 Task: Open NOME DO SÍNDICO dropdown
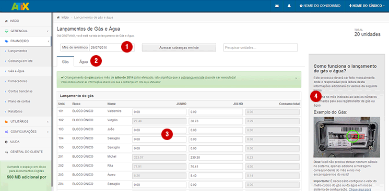[367, 6]
